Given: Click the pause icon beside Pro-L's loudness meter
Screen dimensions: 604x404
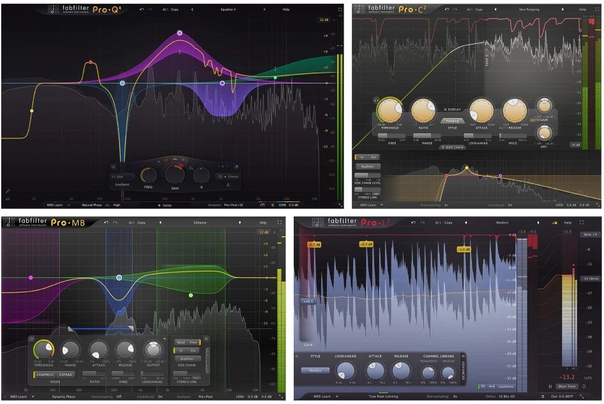Looking at the screenshot, I should click(x=550, y=386).
